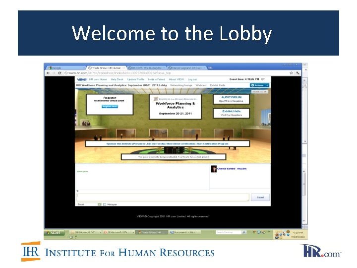Screen dimensions: 357x268
Task: Bookmark the page with the star icon
Action: [x=291, y=73]
